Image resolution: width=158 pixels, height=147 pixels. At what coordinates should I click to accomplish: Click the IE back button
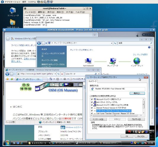coord(7,74)
